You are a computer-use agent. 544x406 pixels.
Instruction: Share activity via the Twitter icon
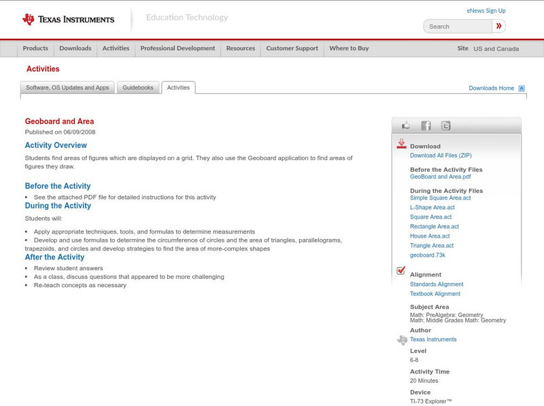pyautogui.click(x=445, y=126)
